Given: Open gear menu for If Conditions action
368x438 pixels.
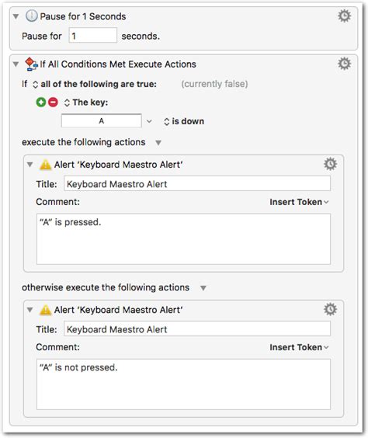Looking at the screenshot, I should point(344,64).
